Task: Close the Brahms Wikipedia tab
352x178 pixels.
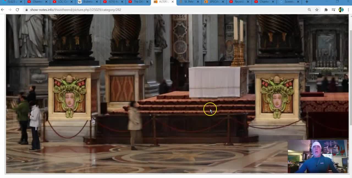Action: tap(97, 2)
